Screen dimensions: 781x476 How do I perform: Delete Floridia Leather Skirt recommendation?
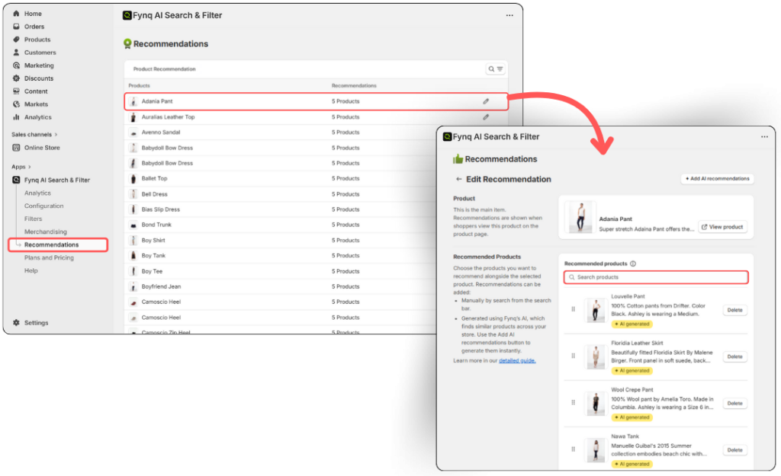pos(734,357)
